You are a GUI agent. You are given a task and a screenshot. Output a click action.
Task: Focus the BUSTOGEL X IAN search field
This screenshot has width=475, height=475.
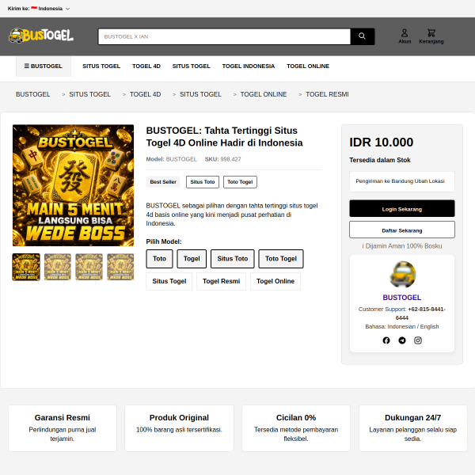[225, 36]
